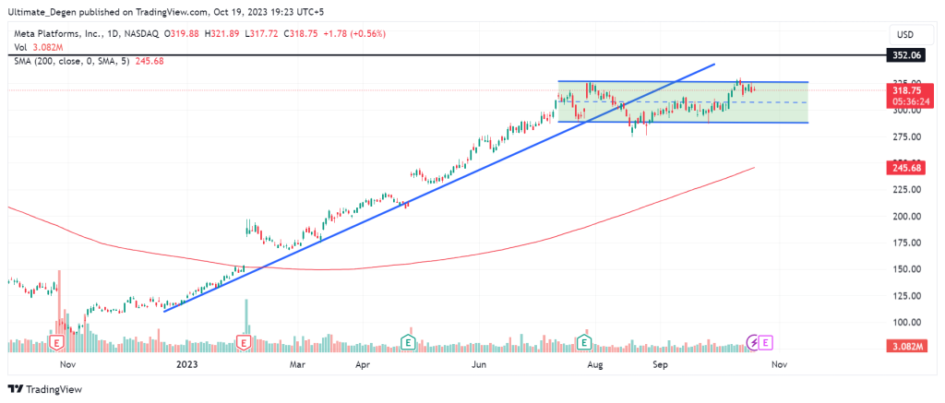Open the green earnings E marker before Aug
Screen dimensions: 945x403
[x=584, y=343]
